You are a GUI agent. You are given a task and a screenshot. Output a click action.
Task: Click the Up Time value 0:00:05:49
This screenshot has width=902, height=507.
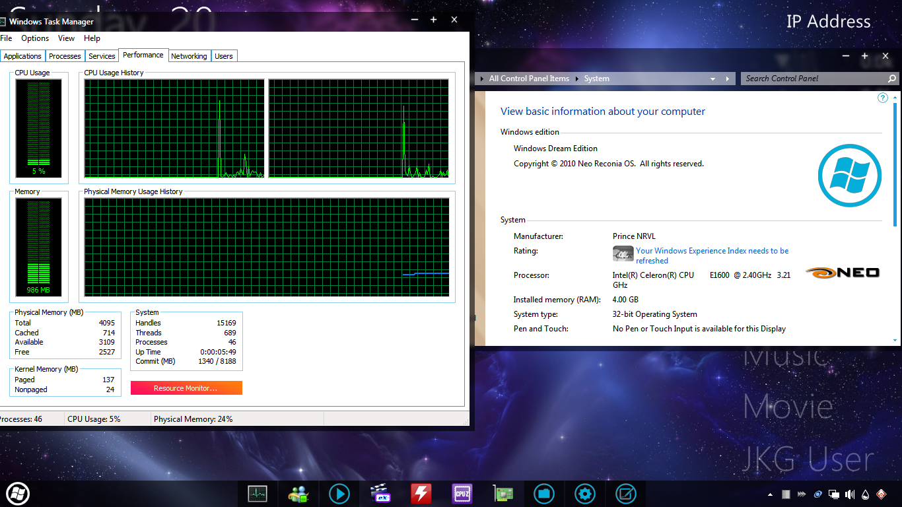click(218, 352)
